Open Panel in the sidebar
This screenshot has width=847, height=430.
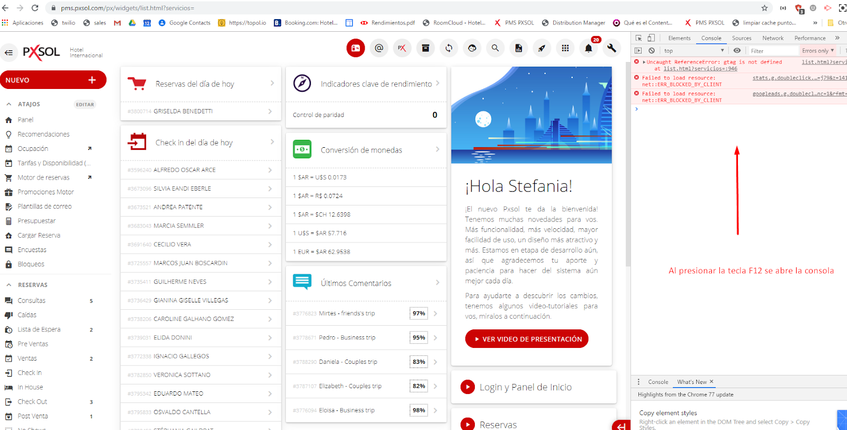coord(25,120)
